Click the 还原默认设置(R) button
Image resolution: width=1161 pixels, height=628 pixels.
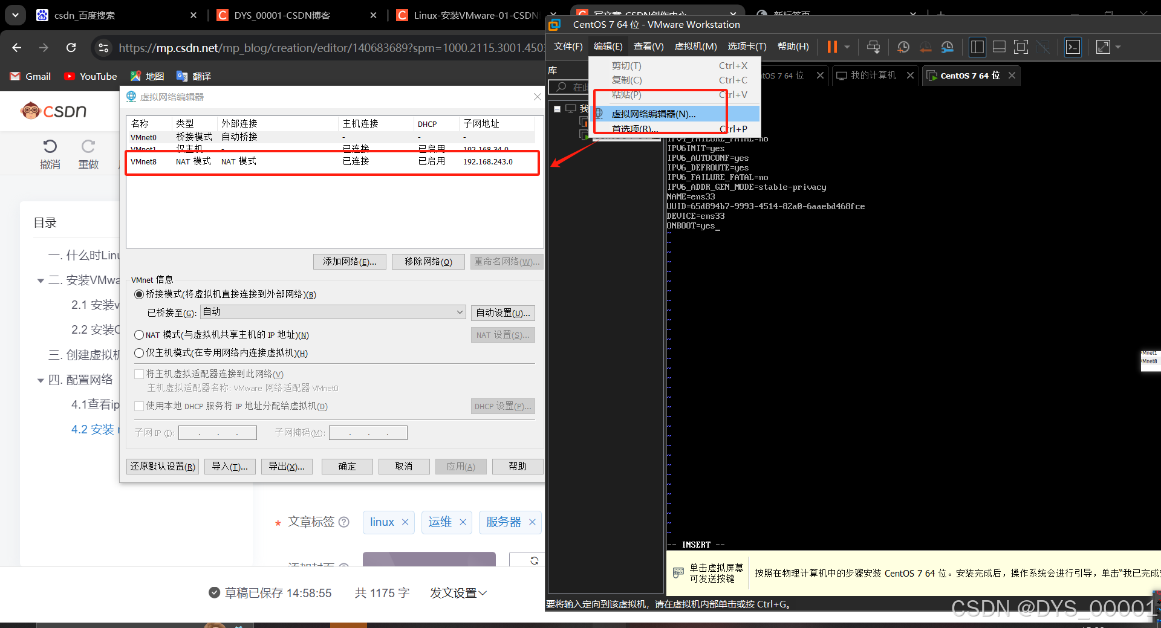pyautogui.click(x=163, y=467)
